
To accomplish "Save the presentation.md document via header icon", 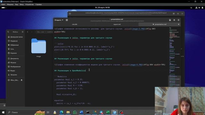I will tap(170, 20).
